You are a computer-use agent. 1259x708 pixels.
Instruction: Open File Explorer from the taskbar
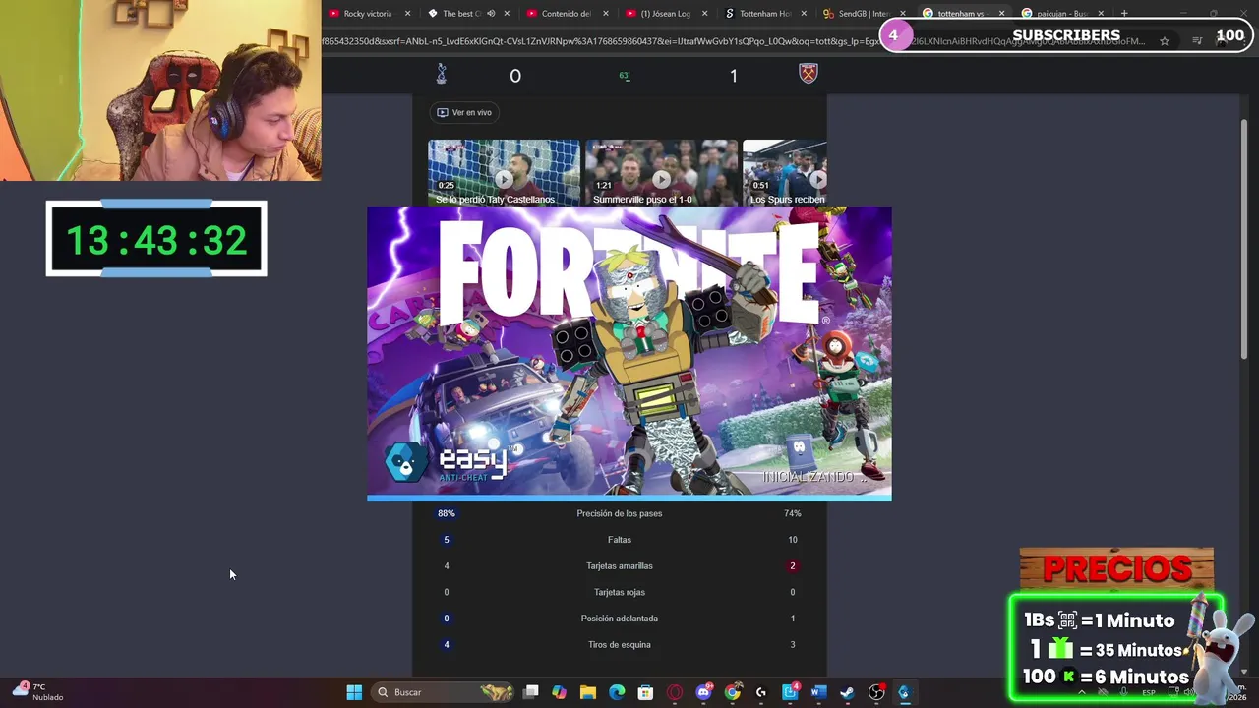(x=588, y=692)
